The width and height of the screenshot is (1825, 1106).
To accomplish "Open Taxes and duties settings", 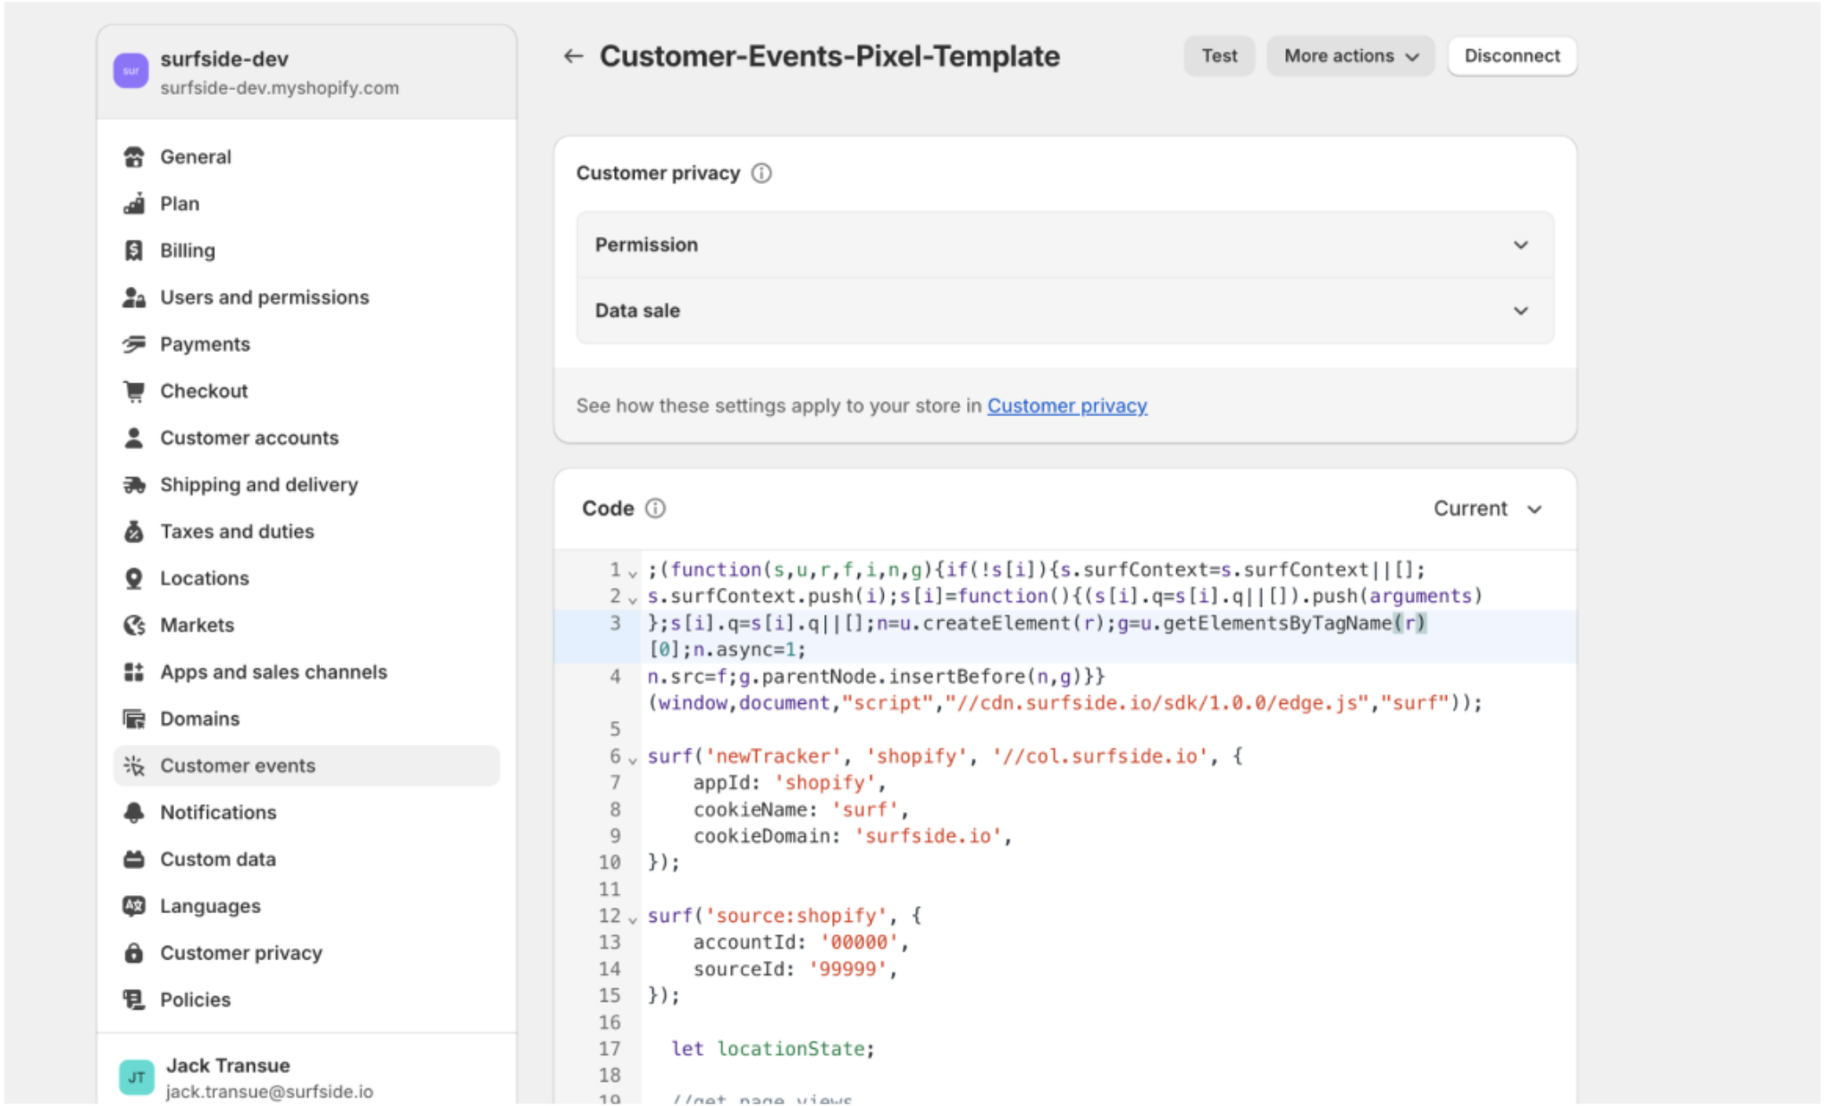I will point(307,532).
